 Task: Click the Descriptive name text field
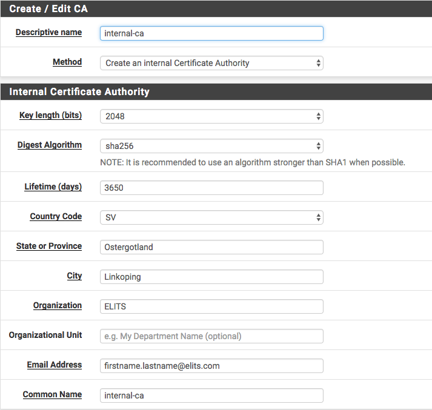coord(211,33)
